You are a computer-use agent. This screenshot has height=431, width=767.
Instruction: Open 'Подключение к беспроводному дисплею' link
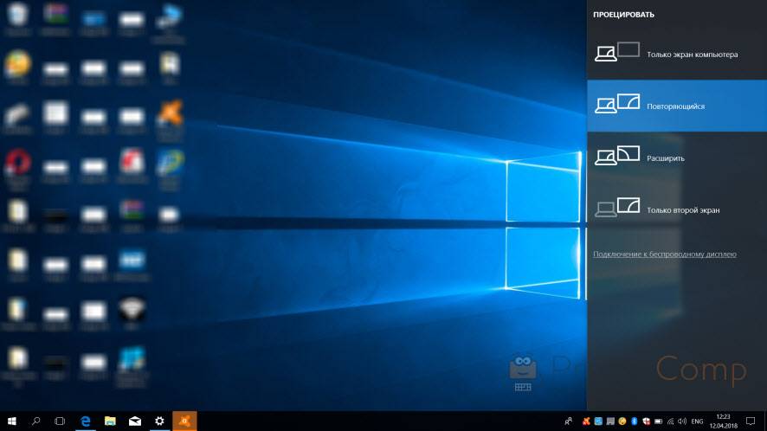pos(664,254)
